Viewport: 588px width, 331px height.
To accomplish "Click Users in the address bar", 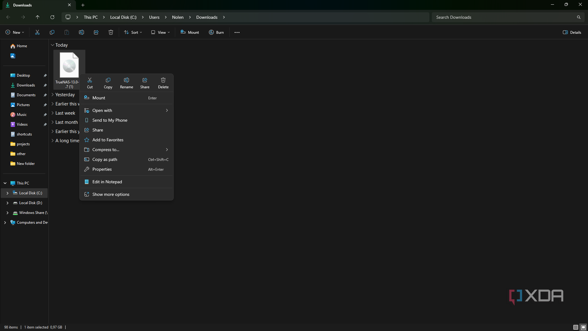I will [154, 17].
